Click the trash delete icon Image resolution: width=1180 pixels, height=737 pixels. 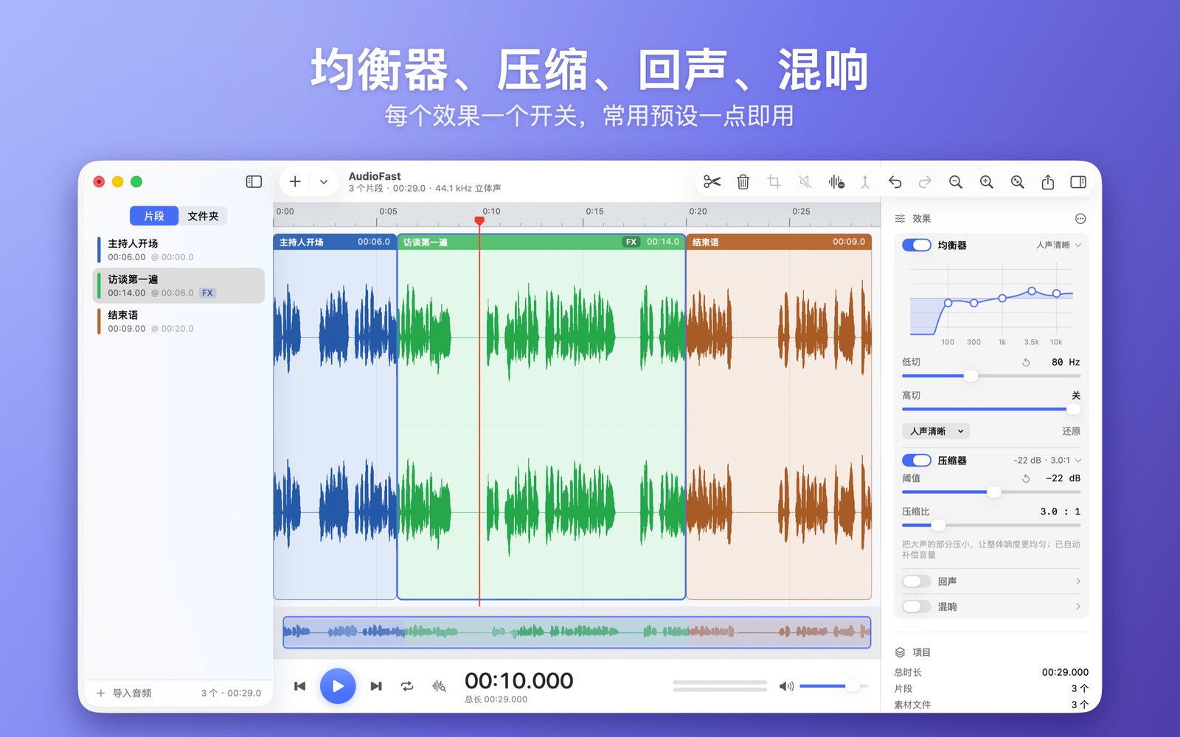point(743,181)
